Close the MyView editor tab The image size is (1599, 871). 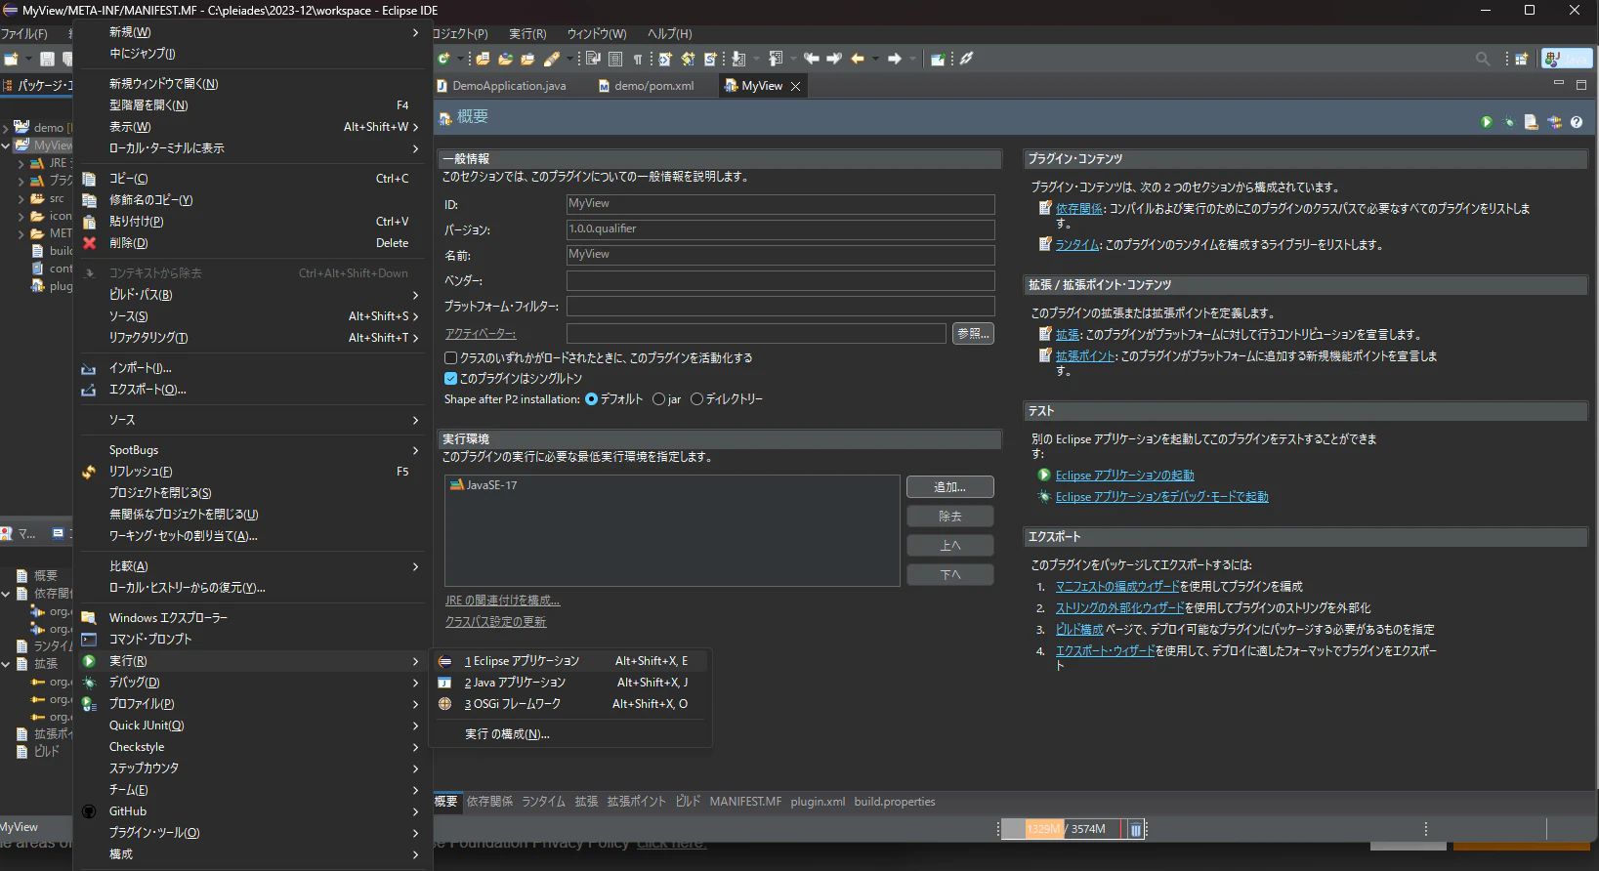795,86
